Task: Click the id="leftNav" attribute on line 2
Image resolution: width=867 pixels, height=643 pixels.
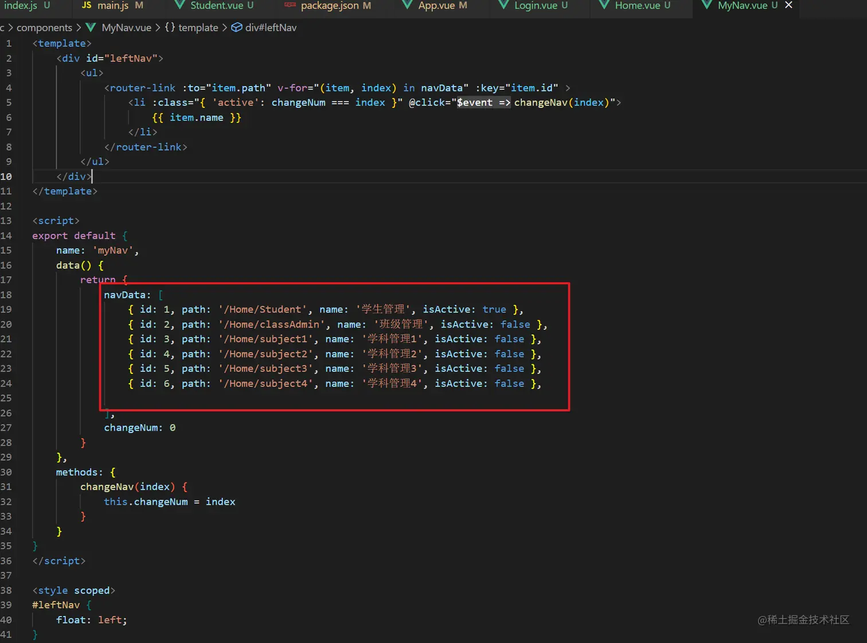Action: click(122, 59)
